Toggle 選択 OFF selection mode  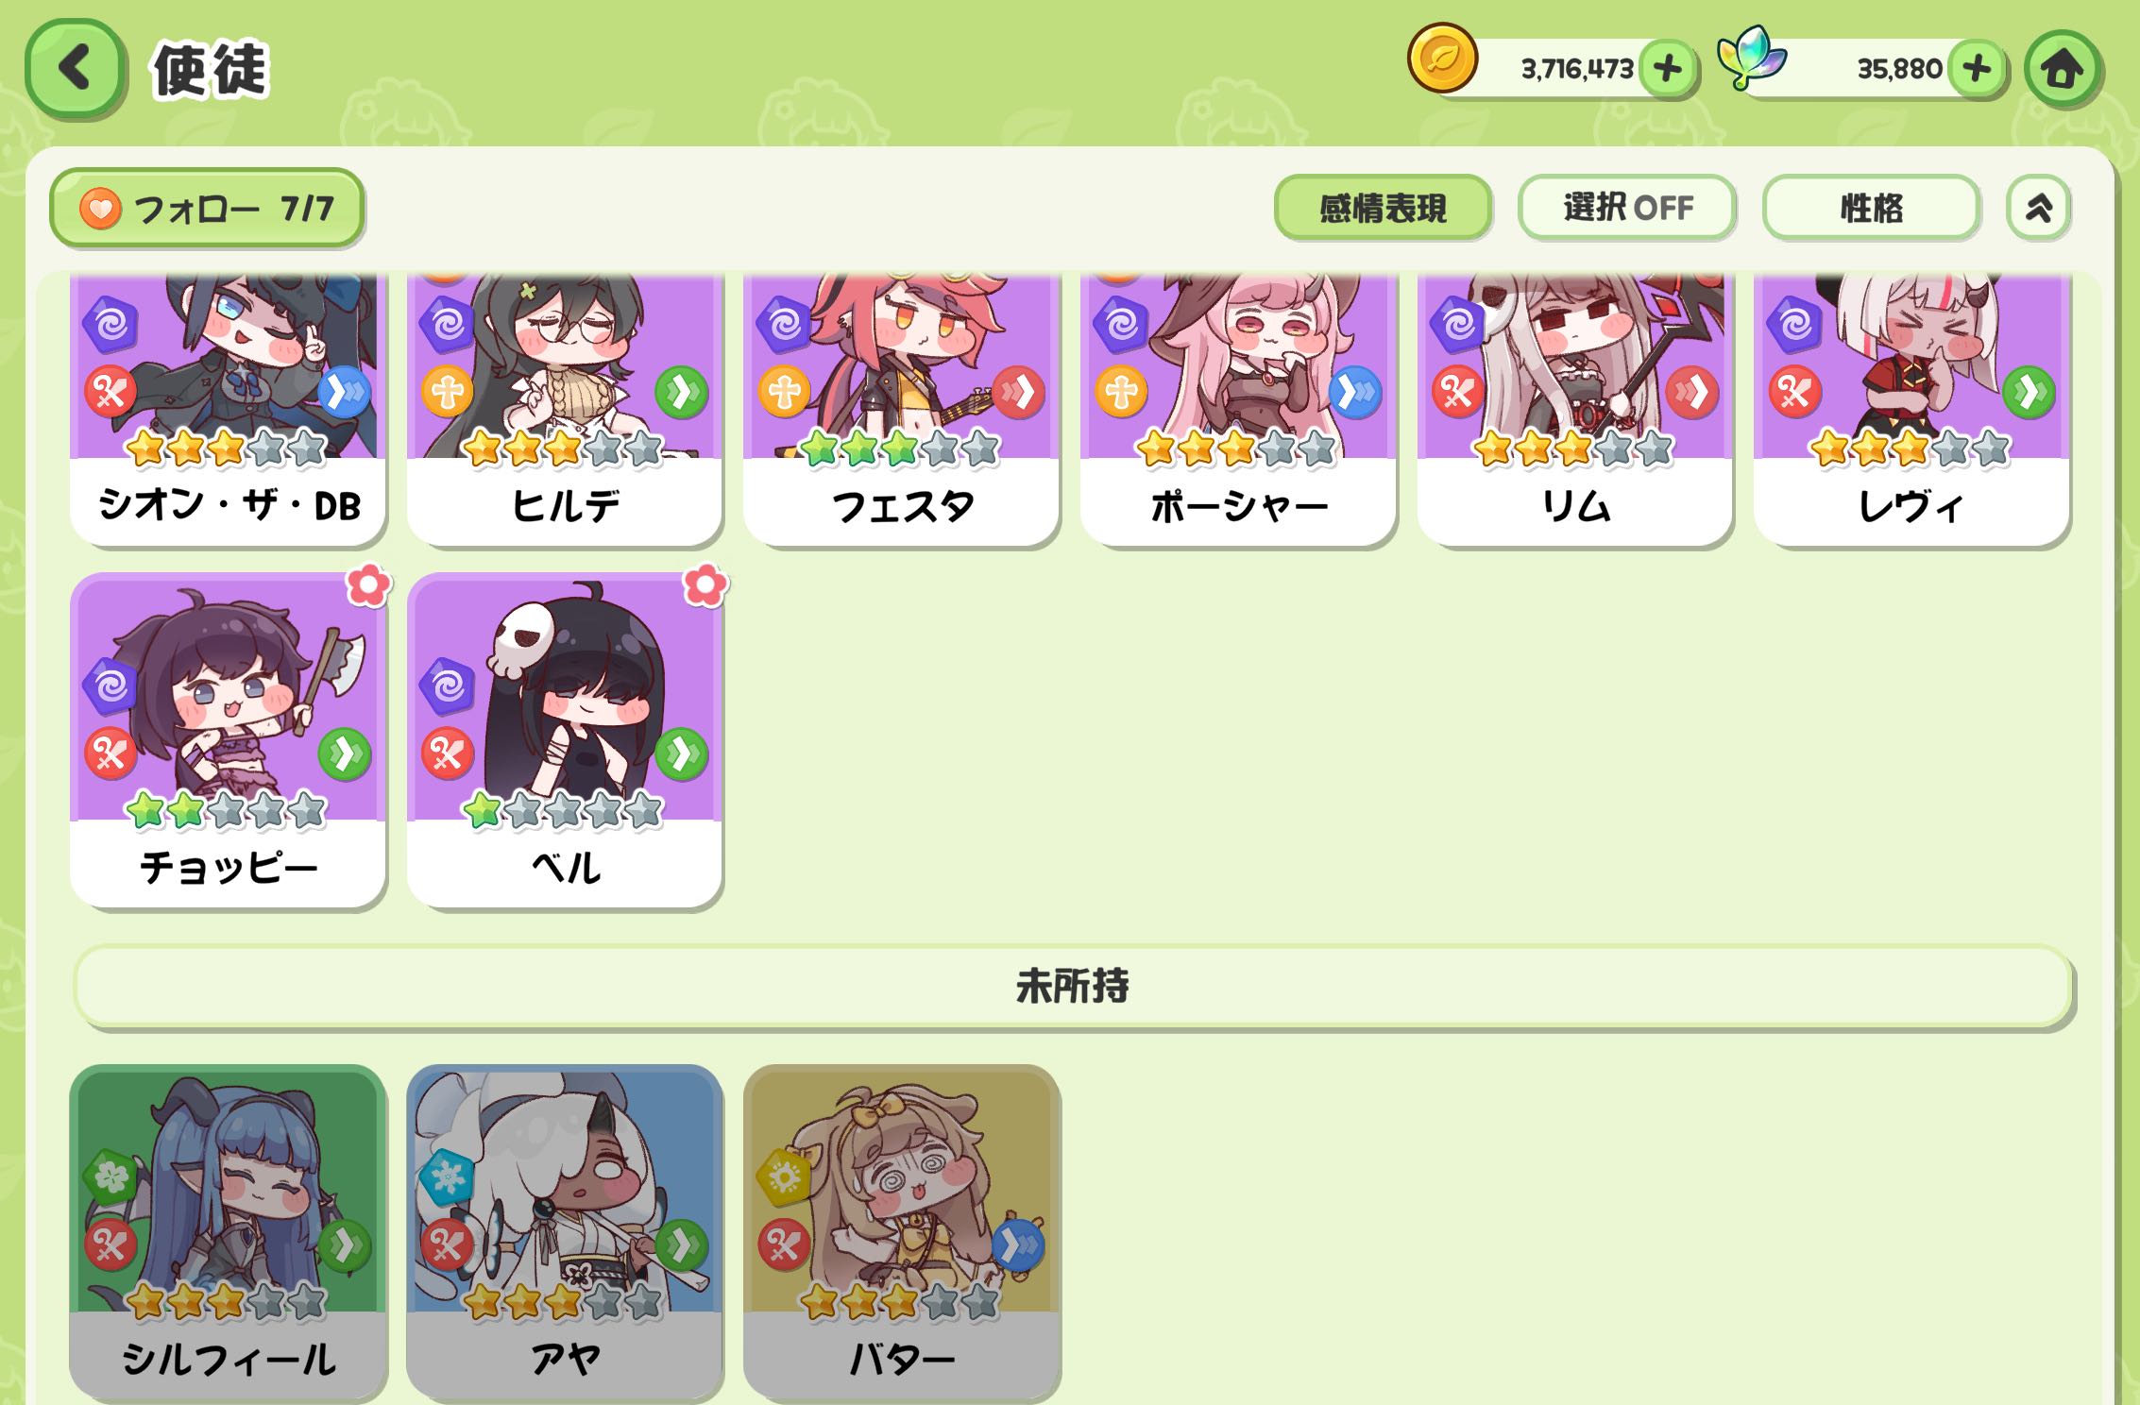pos(1627,207)
